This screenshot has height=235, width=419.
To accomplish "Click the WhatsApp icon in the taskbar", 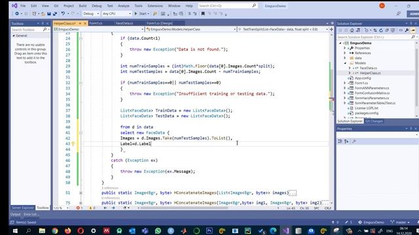I will coord(158,230).
